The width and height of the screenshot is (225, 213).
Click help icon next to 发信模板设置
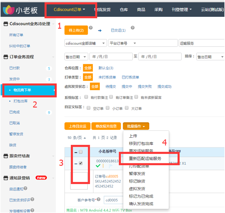pyautogui.click(x=32, y=210)
